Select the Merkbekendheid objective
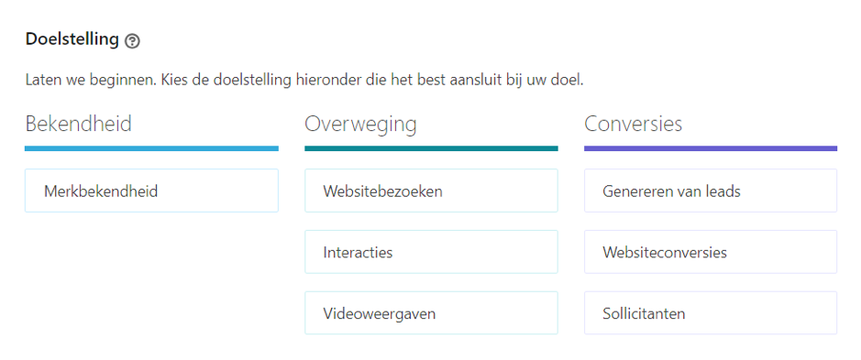The height and width of the screenshot is (360, 861). [151, 191]
